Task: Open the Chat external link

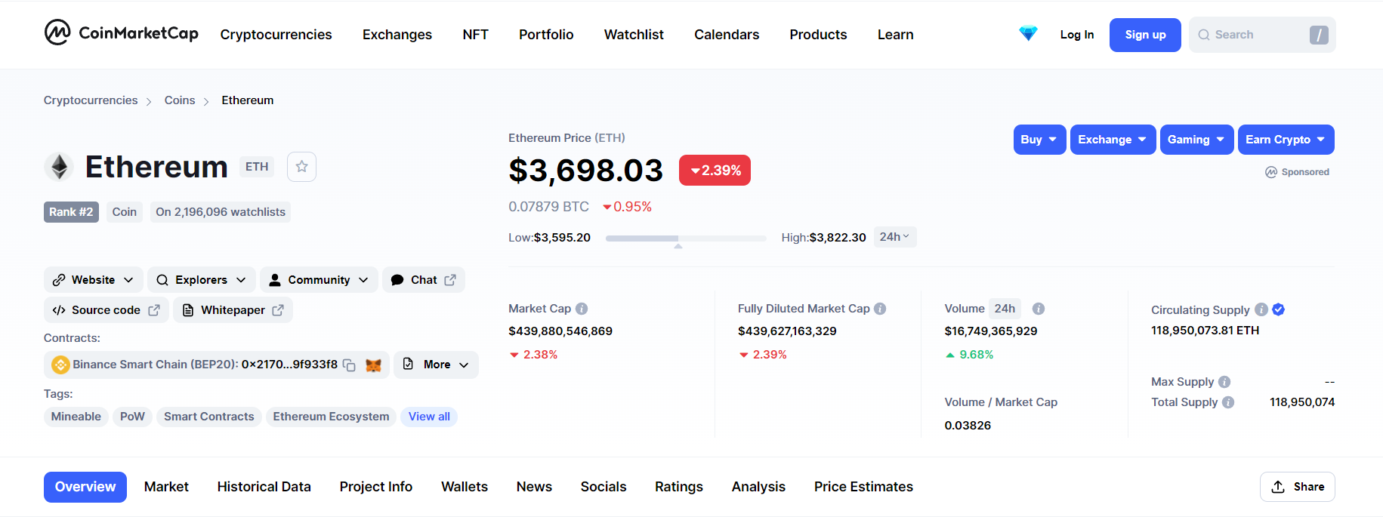Action: pyautogui.click(x=424, y=280)
